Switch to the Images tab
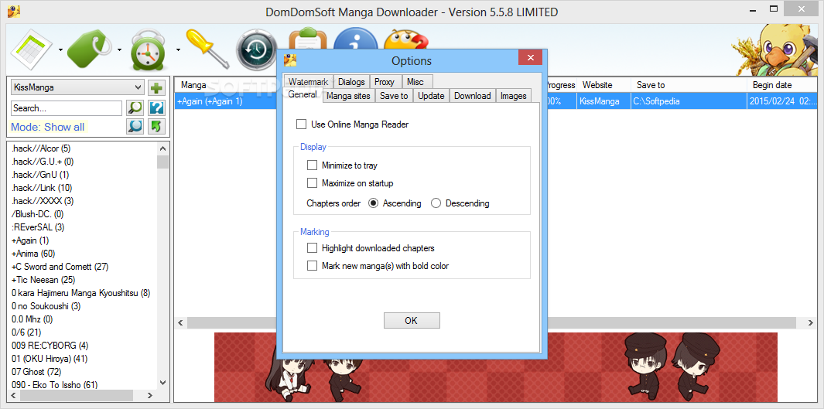Viewport: 824px width, 409px height. 514,96
